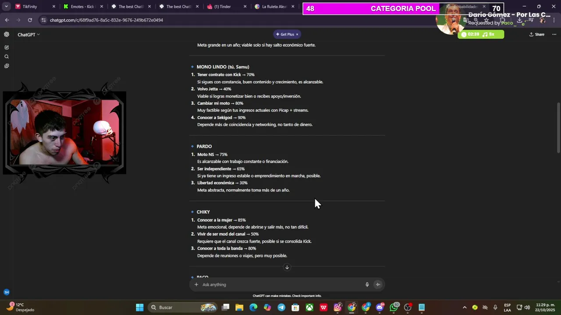Open the ChatGPT model dropdown
561x315 pixels.
click(x=28, y=35)
